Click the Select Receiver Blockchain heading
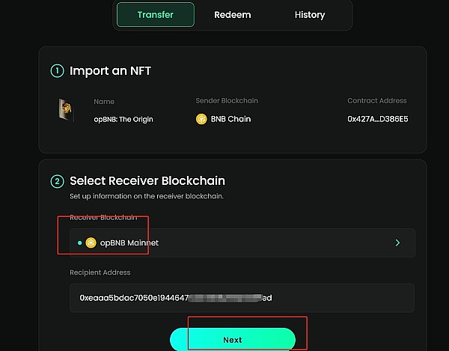Image resolution: width=449 pixels, height=351 pixels. point(147,180)
